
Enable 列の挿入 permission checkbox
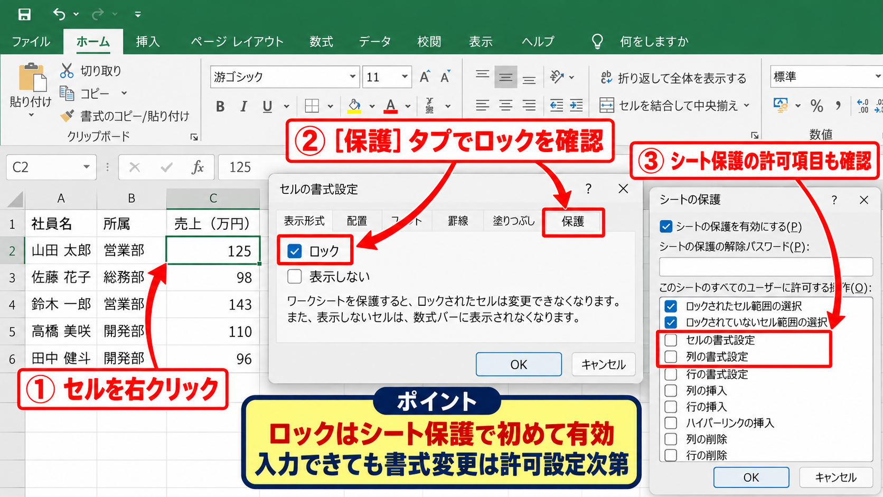point(671,390)
